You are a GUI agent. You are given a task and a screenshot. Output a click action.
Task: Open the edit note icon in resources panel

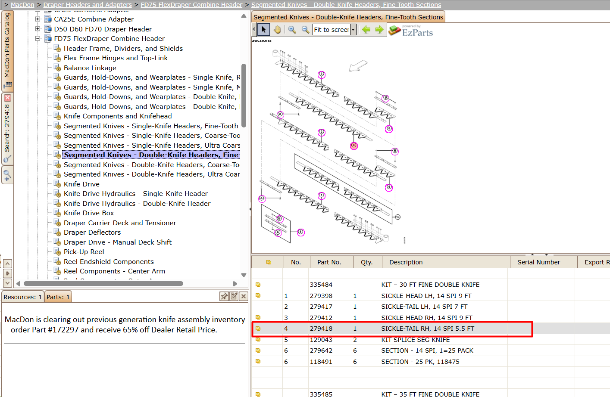pos(234,296)
